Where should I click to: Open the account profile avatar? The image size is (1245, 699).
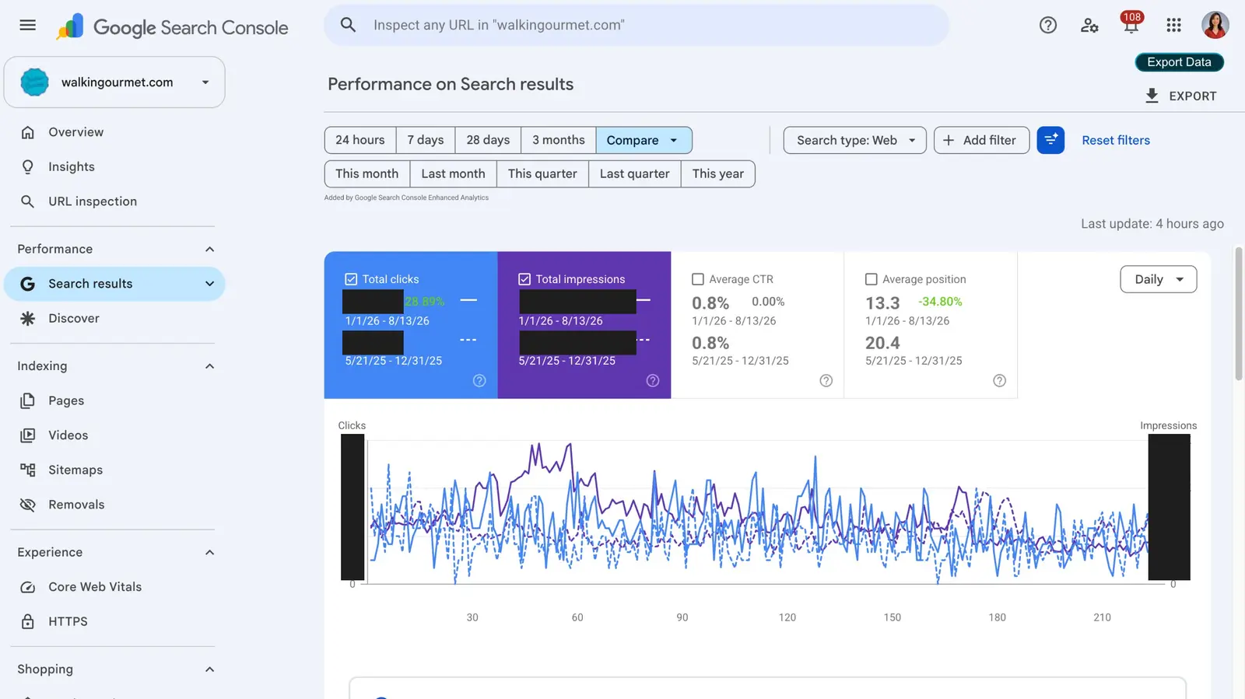point(1215,25)
